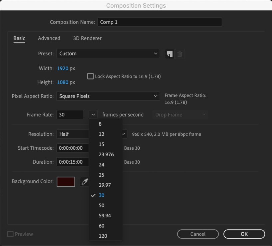
Task: Select 59.94 frame rate option
Action: (105, 216)
